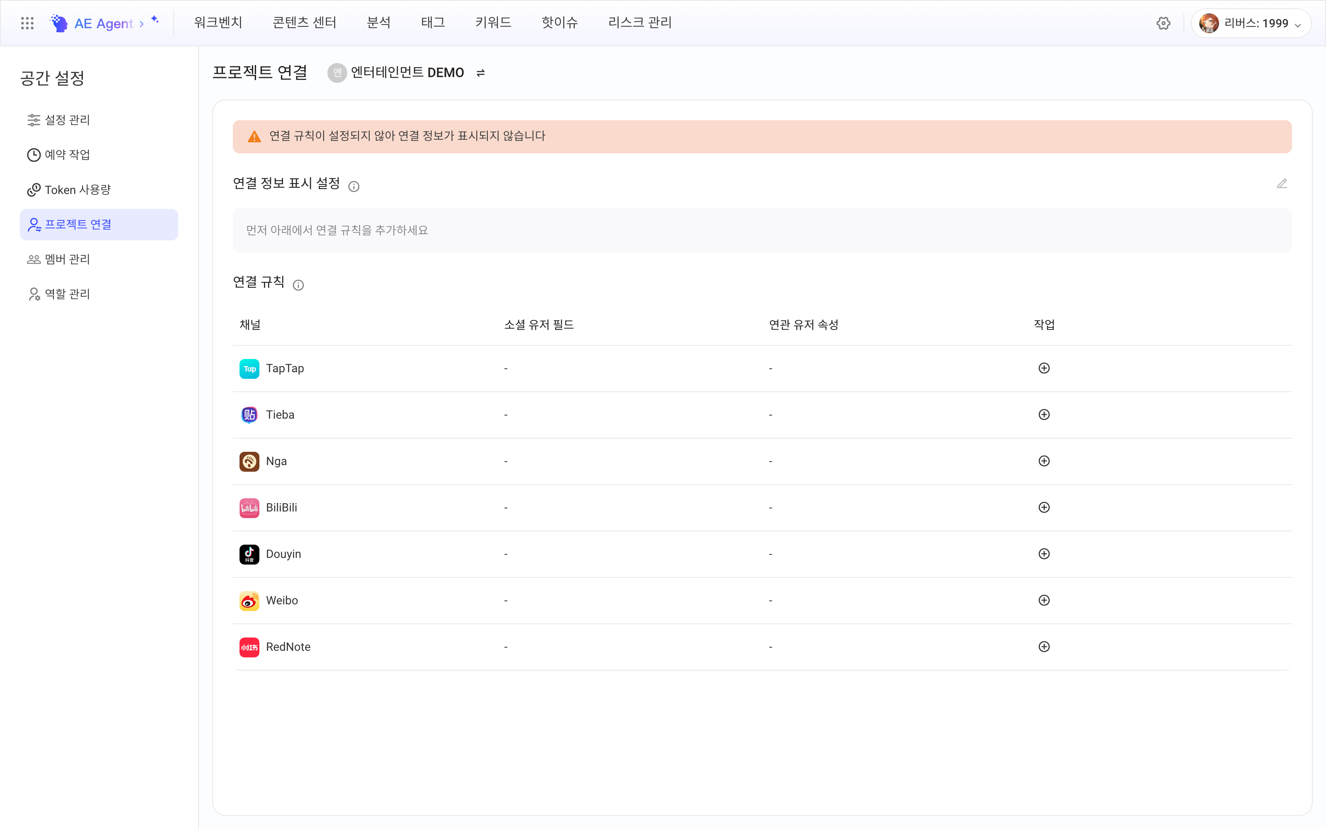Add a connection rule for Nga

[x=1044, y=461]
